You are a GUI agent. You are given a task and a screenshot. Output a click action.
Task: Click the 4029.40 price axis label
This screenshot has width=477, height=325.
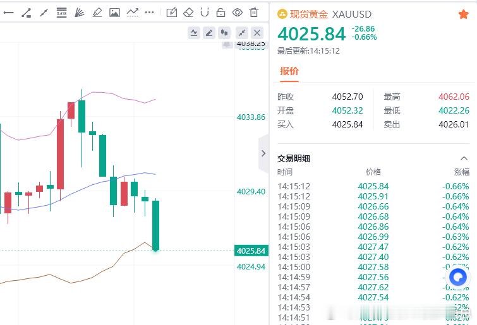(251, 191)
